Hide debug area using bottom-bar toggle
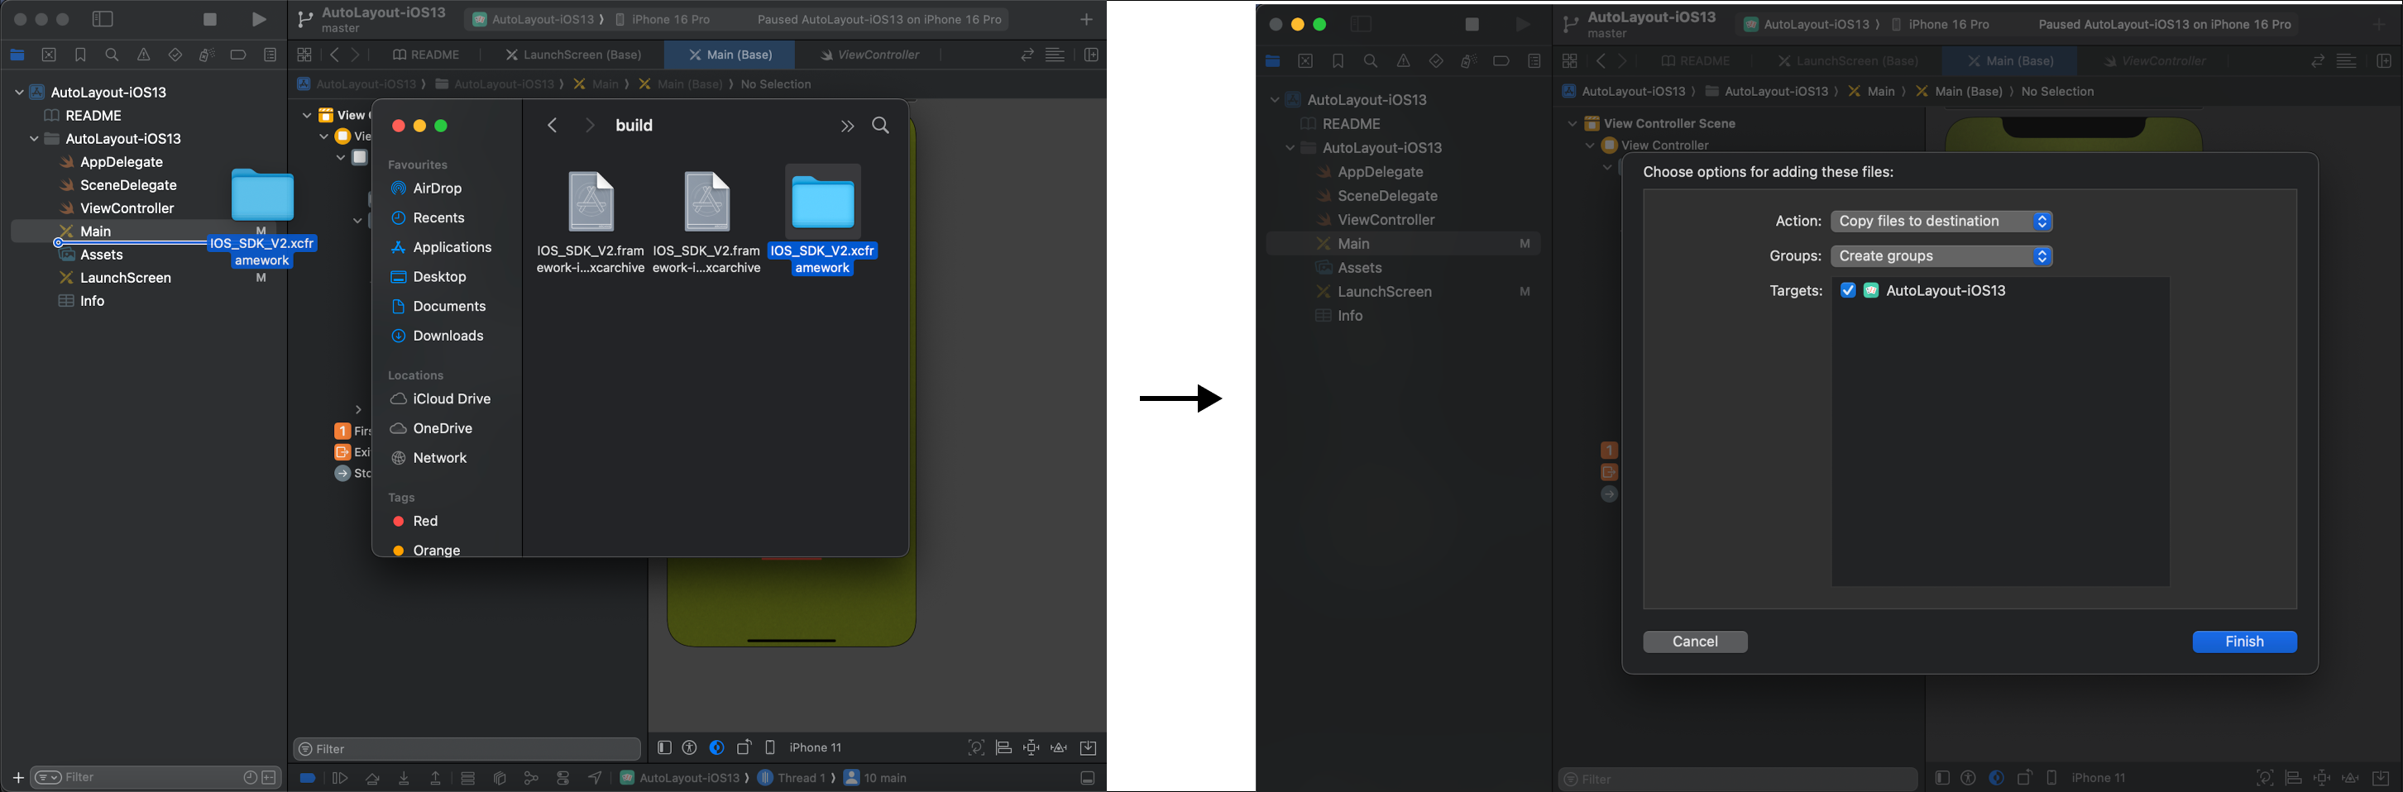Screen dimensions: 2403x792 point(1088,778)
